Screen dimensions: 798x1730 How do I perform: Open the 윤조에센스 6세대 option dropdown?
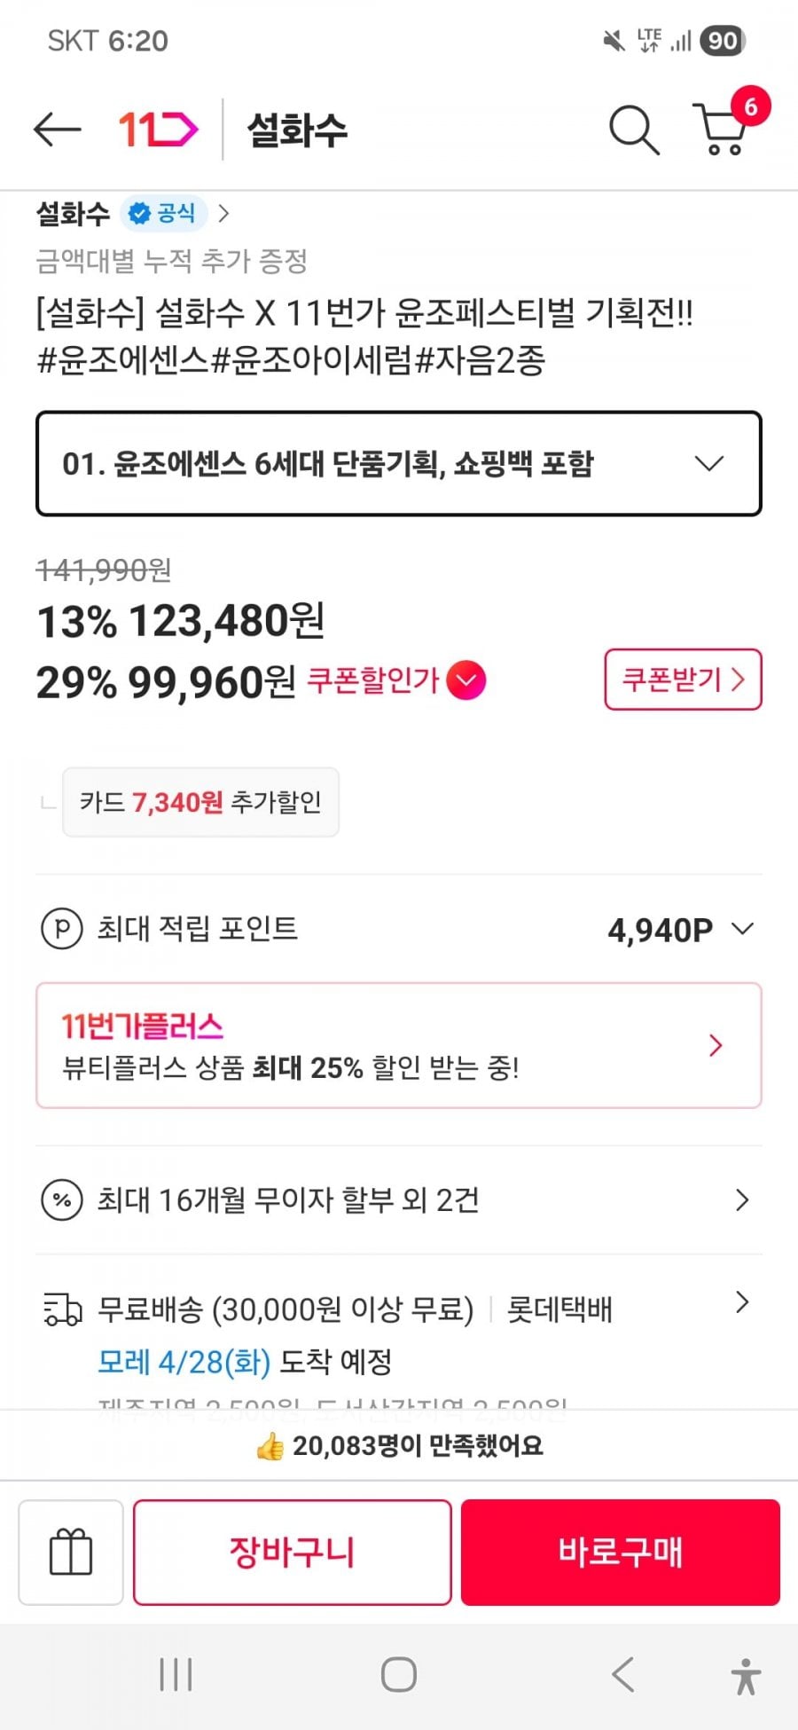[x=399, y=463]
